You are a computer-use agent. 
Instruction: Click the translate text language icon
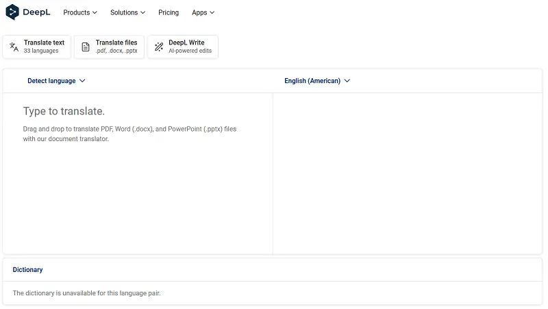click(14, 47)
